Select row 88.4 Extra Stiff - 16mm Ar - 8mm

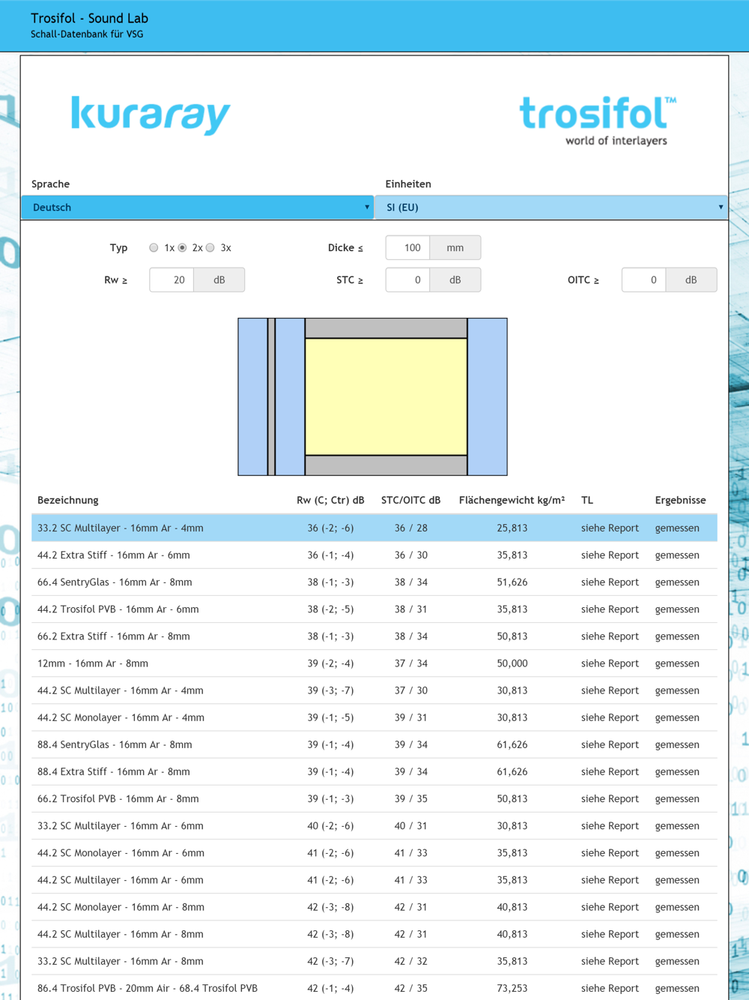click(x=374, y=771)
